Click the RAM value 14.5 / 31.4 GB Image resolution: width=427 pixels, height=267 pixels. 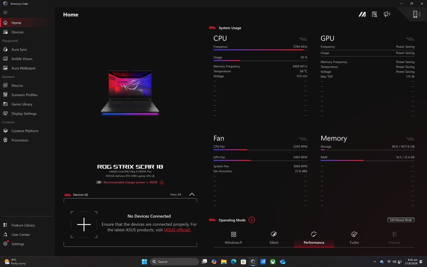click(405, 157)
